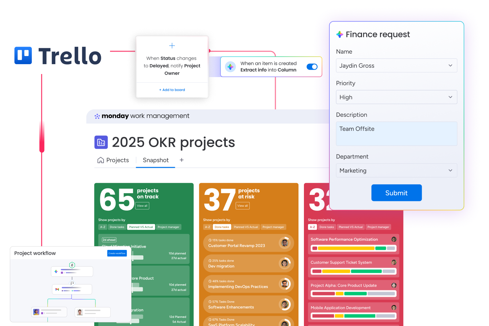This screenshot has height=326, width=489.
Task: Switch to the Snapshot tab
Action: (156, 160)
